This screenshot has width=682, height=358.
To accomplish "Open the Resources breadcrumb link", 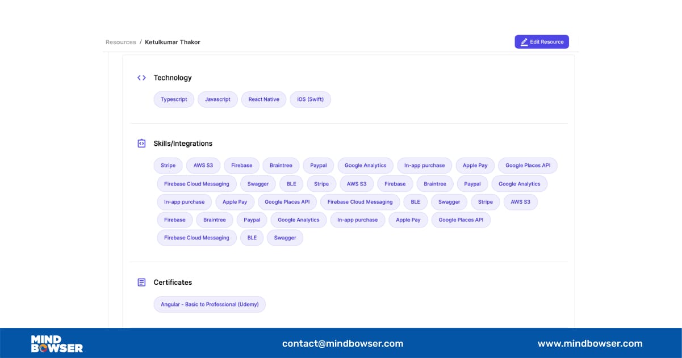I will [x=120, y=42].
